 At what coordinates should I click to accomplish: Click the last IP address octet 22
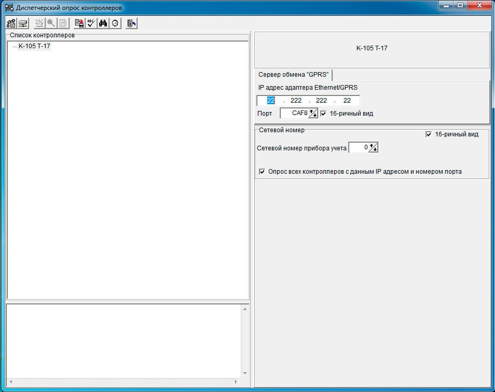click(347, 101)
